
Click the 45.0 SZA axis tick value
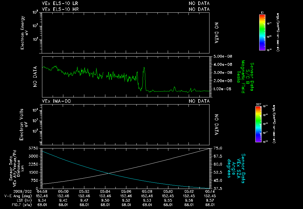pos(218,180)
